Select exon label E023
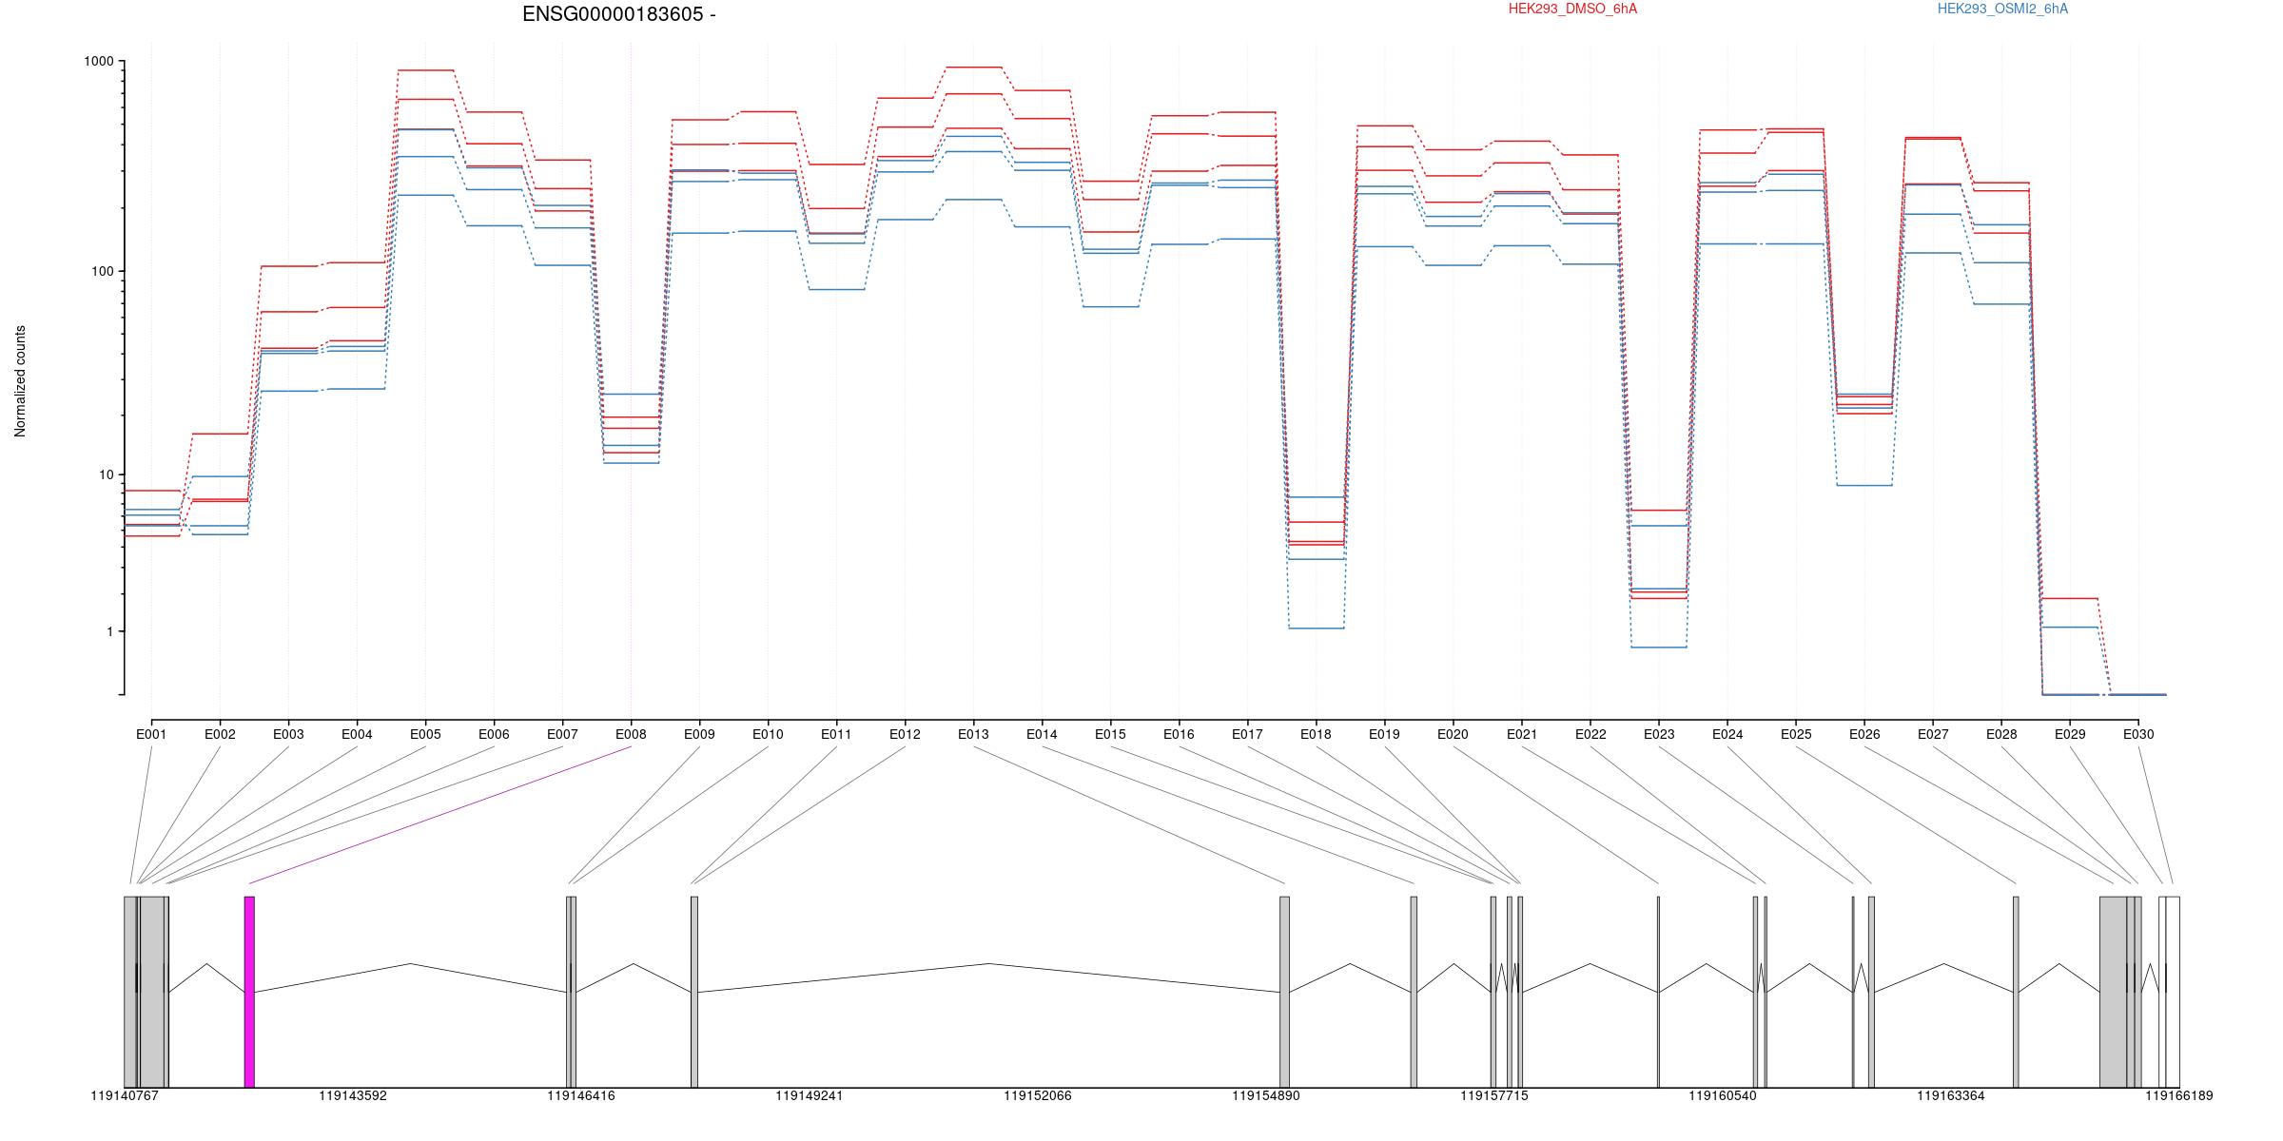Screen dimensions: 2283x1141 point(1659,734)
